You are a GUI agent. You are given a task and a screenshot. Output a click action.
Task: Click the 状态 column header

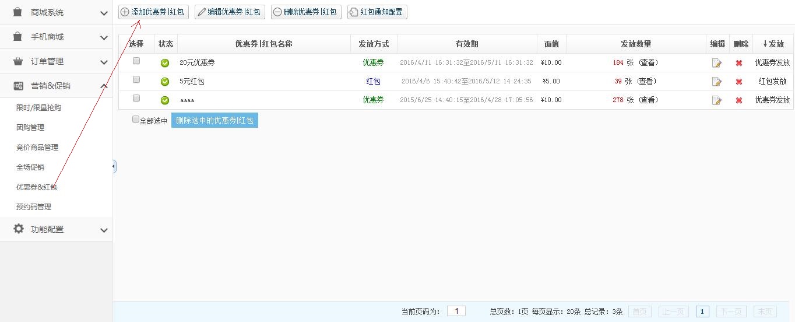click(x=166, y=44)
